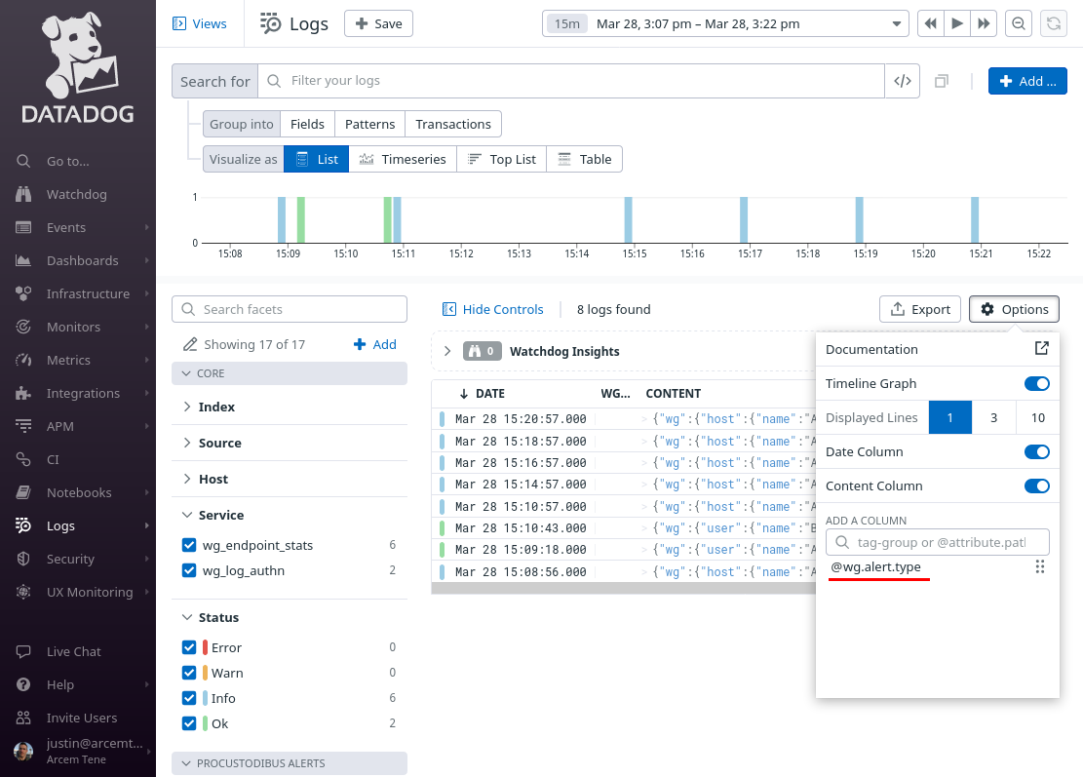Open the Watchdog sidebar item

coord(77,194)
